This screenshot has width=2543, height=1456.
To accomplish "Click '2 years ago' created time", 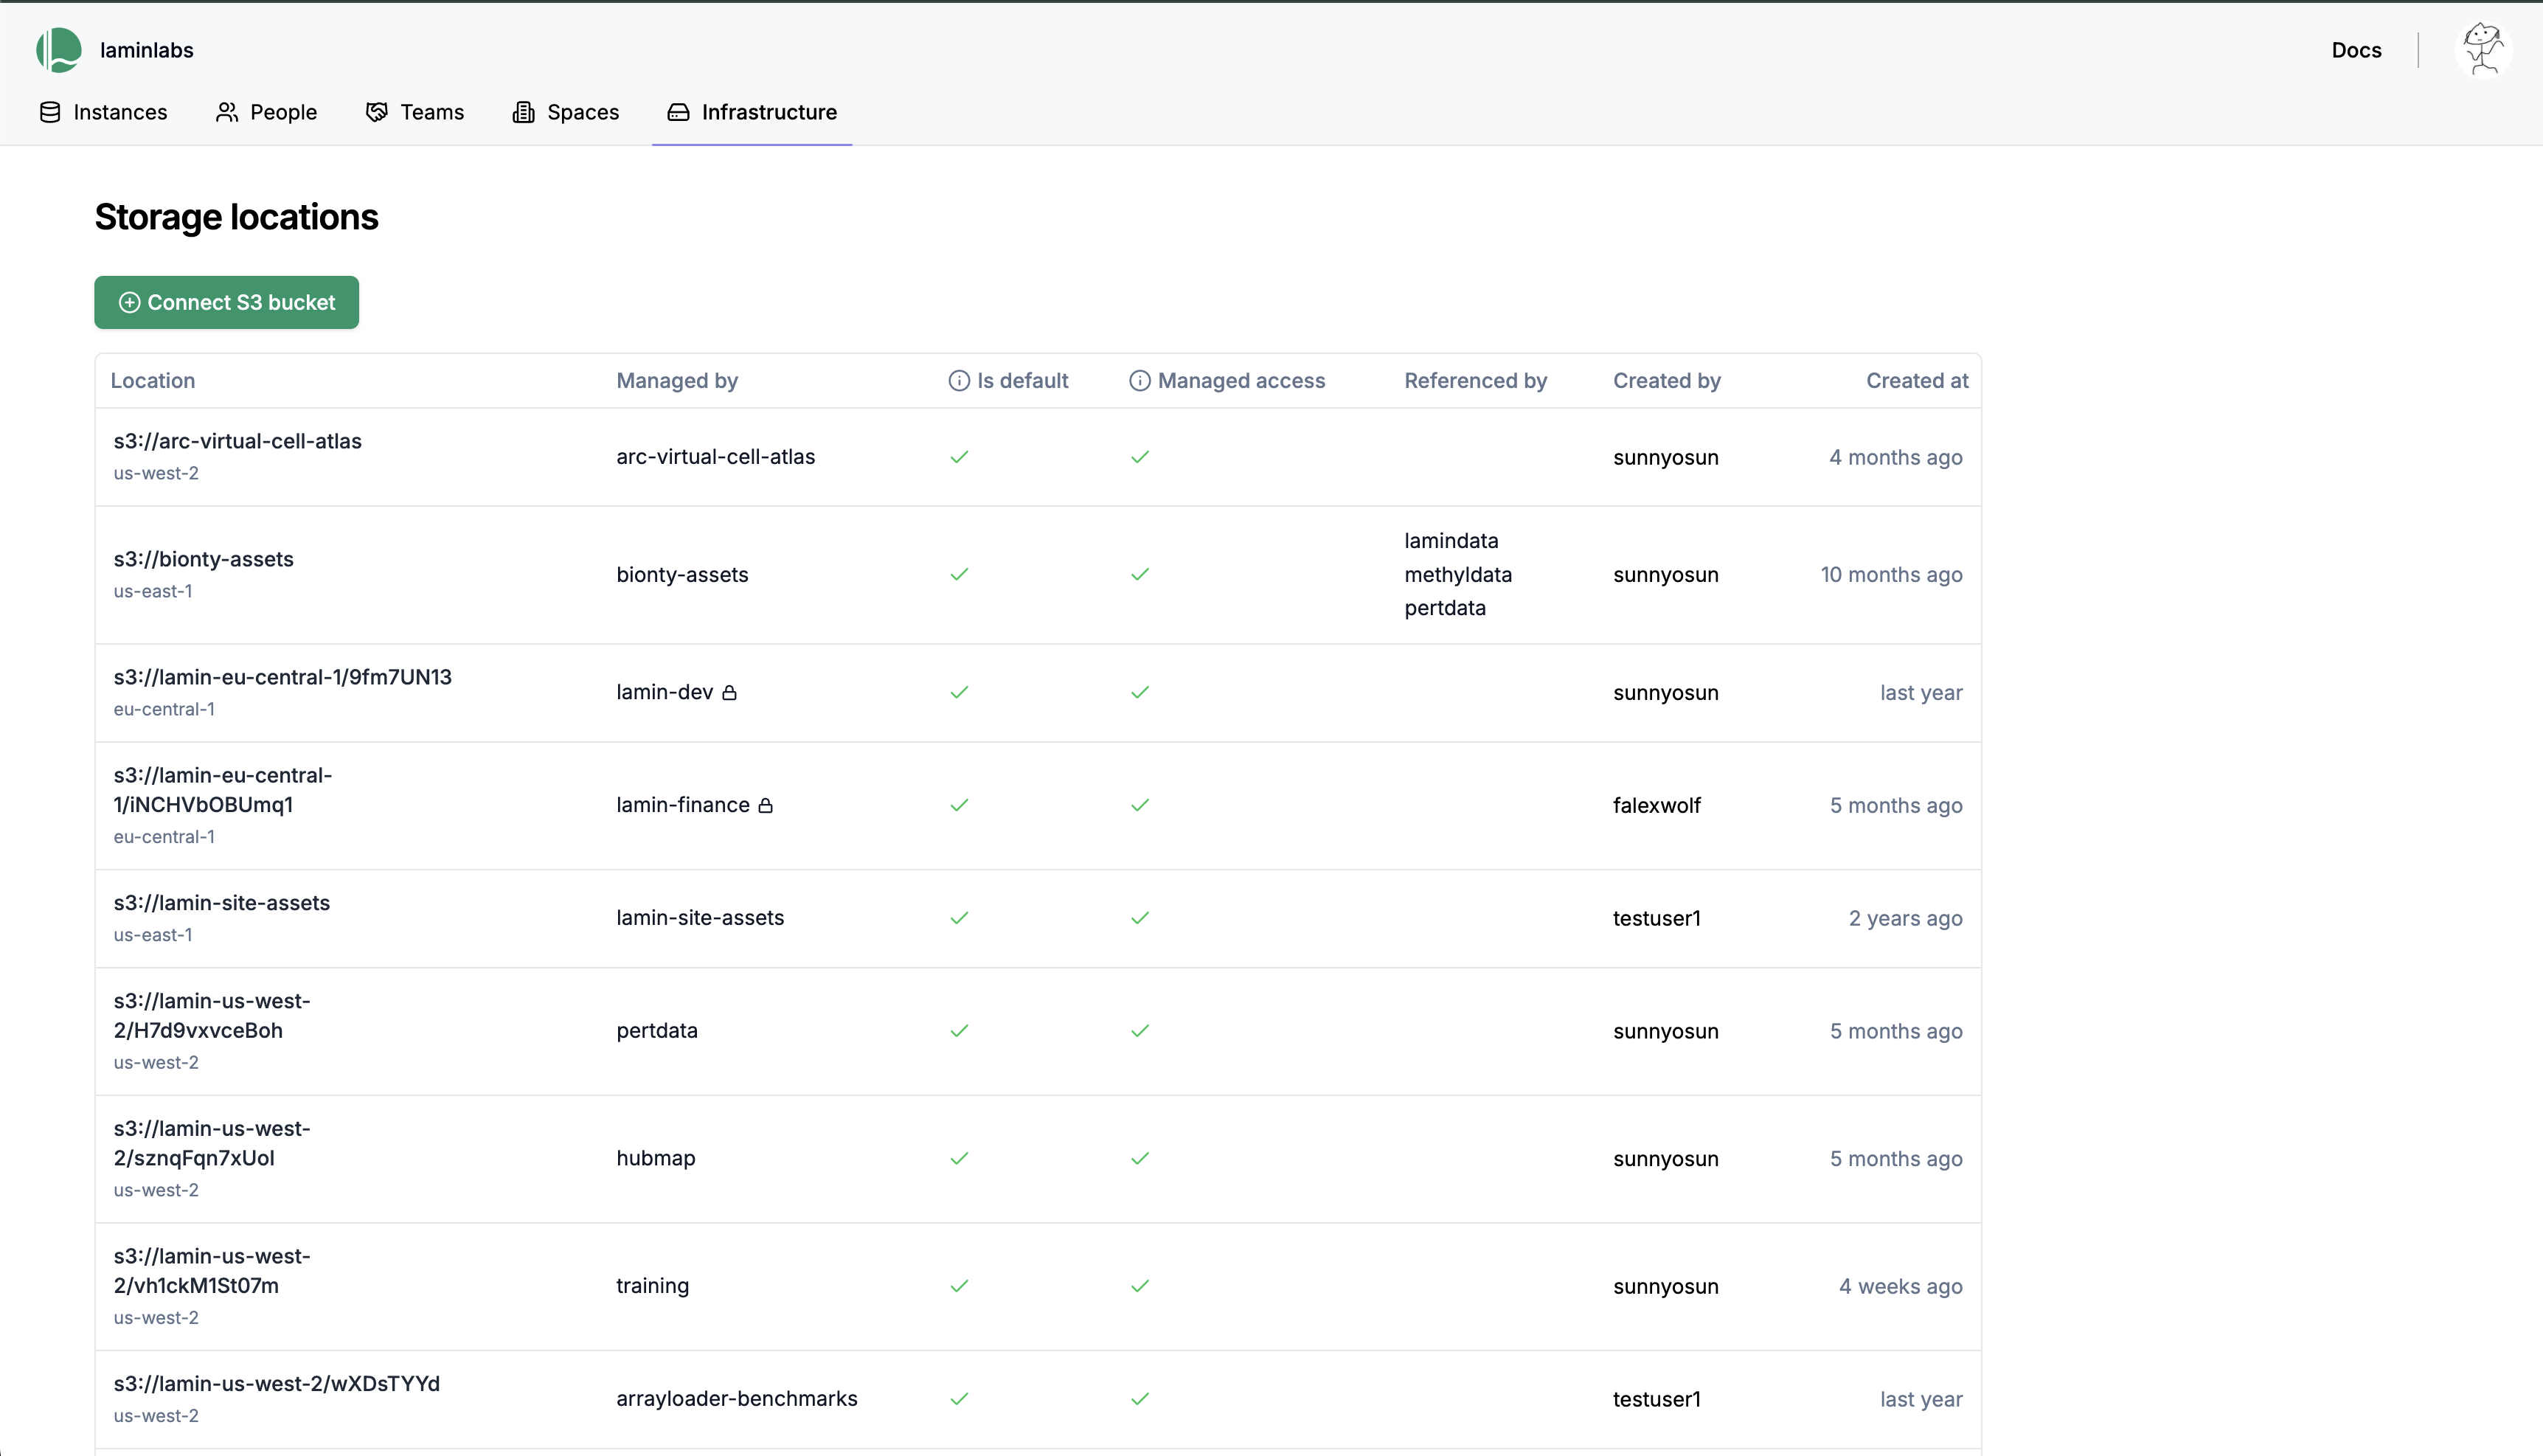I will point(1905,919).
